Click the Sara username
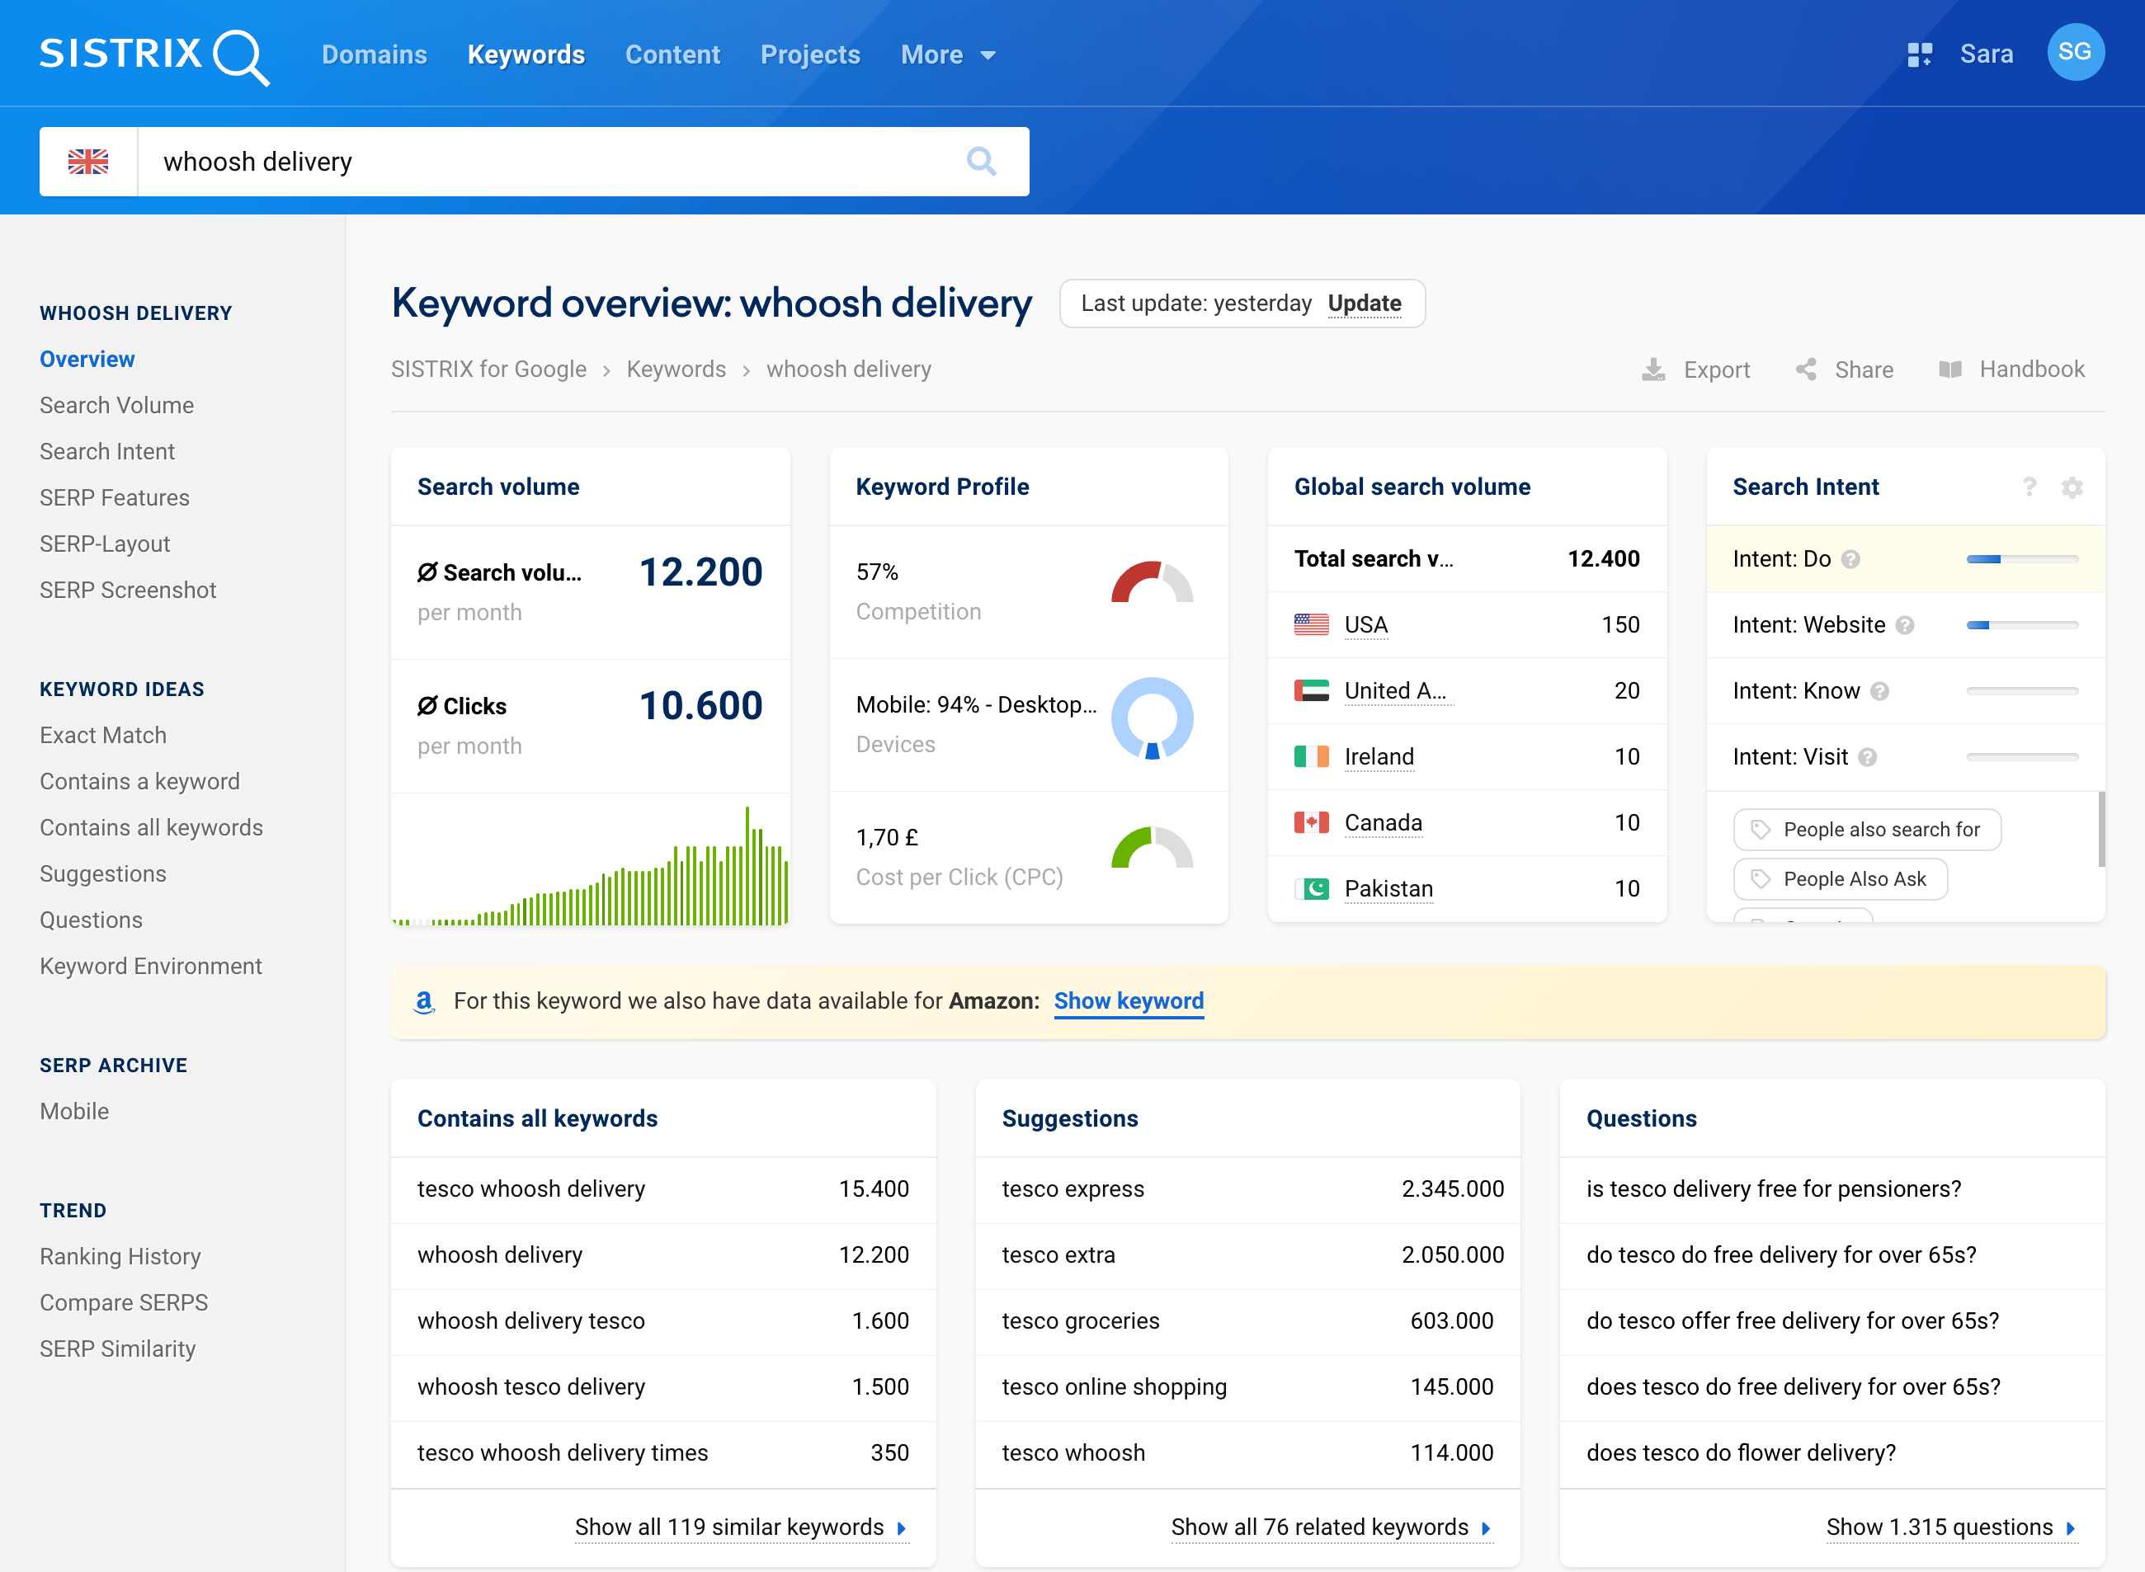The image size is (2145, 1572). (x=1986, y=54)
